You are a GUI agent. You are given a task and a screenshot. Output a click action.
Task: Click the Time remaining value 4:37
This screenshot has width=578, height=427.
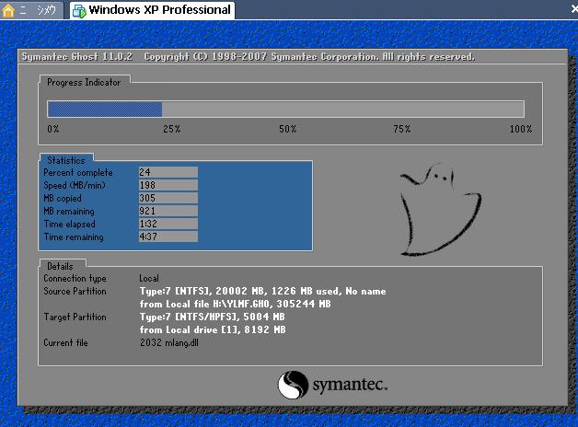coord(168,237)
